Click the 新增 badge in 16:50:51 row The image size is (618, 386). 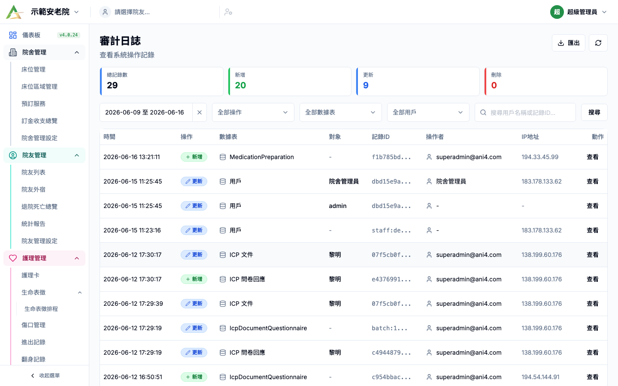coord(194,377)
